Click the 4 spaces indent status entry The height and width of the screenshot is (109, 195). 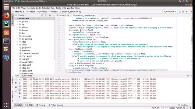click(x=171, y=108)
